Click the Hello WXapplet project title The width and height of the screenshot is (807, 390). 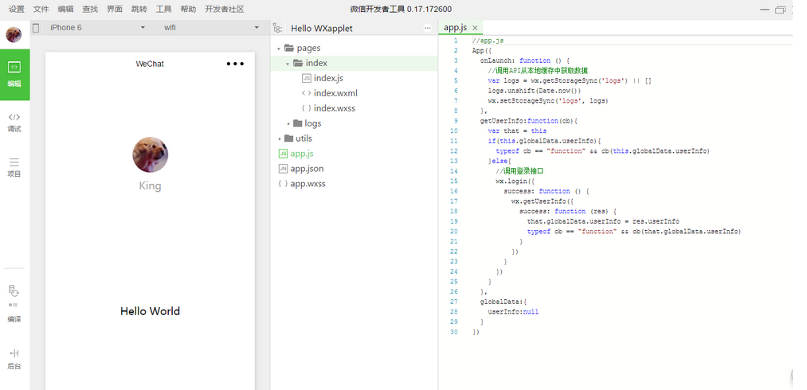point(322,29)
